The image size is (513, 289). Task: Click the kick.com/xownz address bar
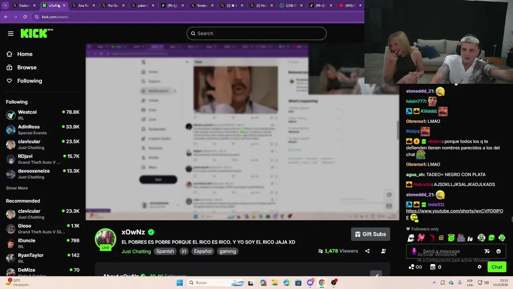[196, 17]
